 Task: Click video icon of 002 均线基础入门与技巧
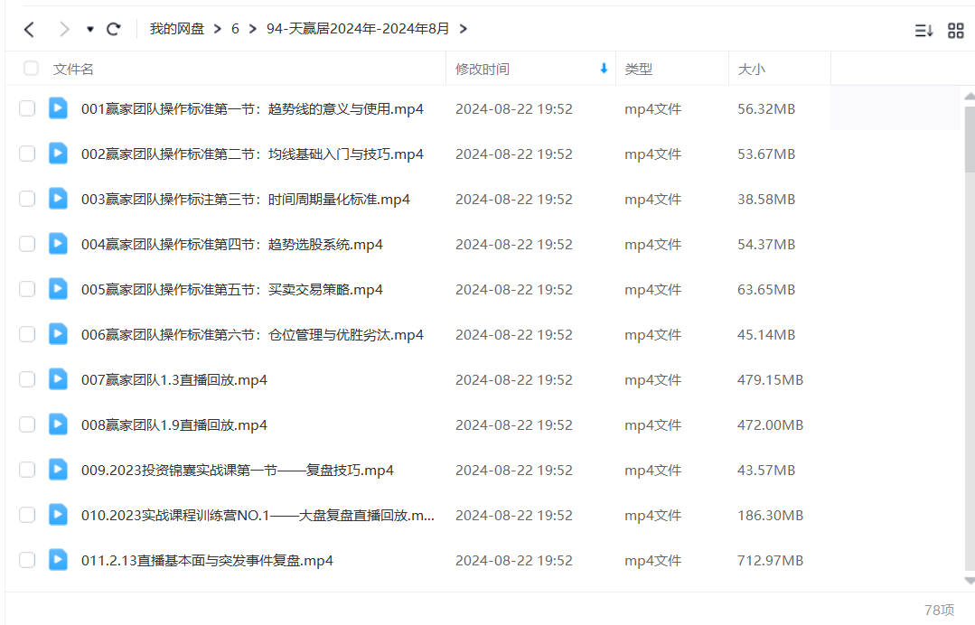point(58,153)
